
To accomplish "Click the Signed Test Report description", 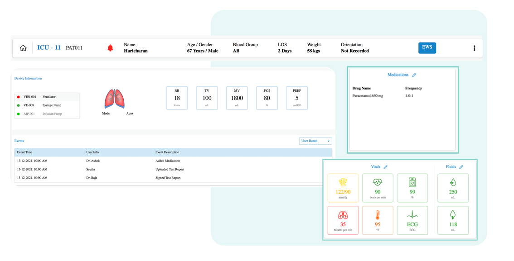I will [168, 178].
